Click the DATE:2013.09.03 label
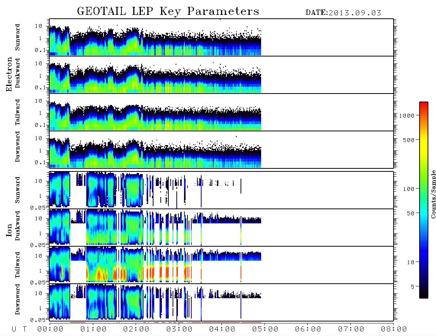Viewport: 436px width, 336px height. pyautogui.click(x=343, y=13)
